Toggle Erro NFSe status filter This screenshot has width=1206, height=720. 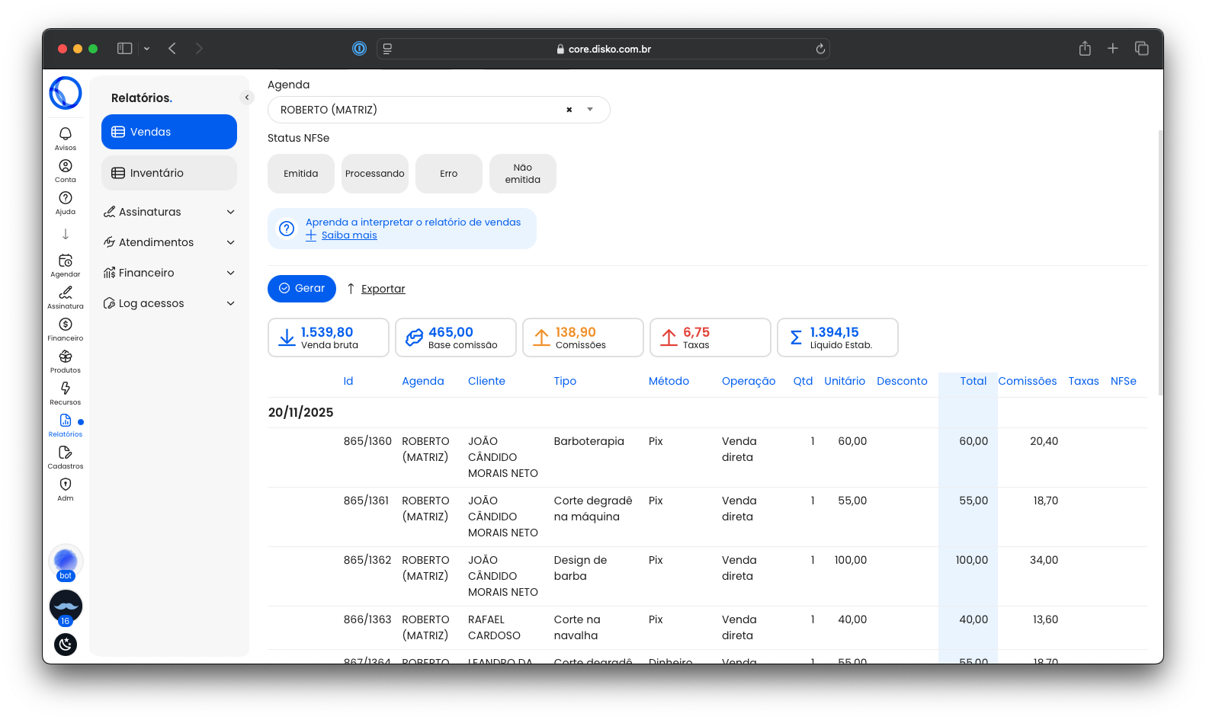[449, 174]
